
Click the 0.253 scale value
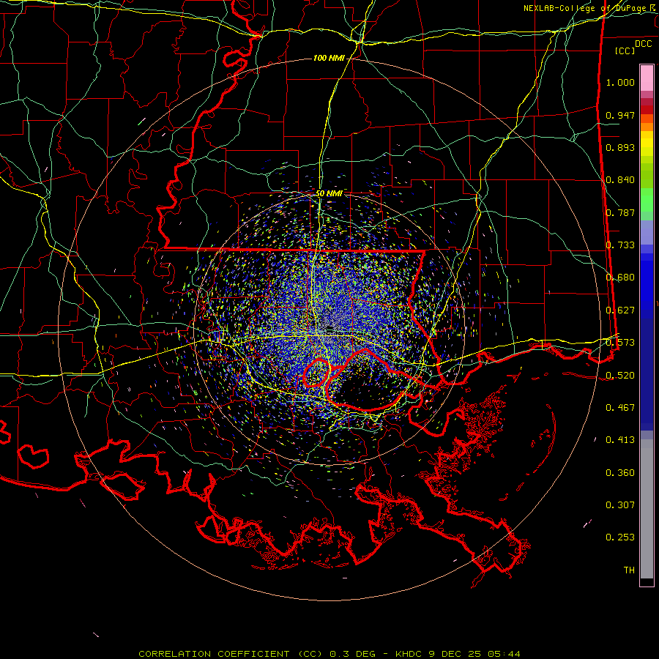point(620,537)
